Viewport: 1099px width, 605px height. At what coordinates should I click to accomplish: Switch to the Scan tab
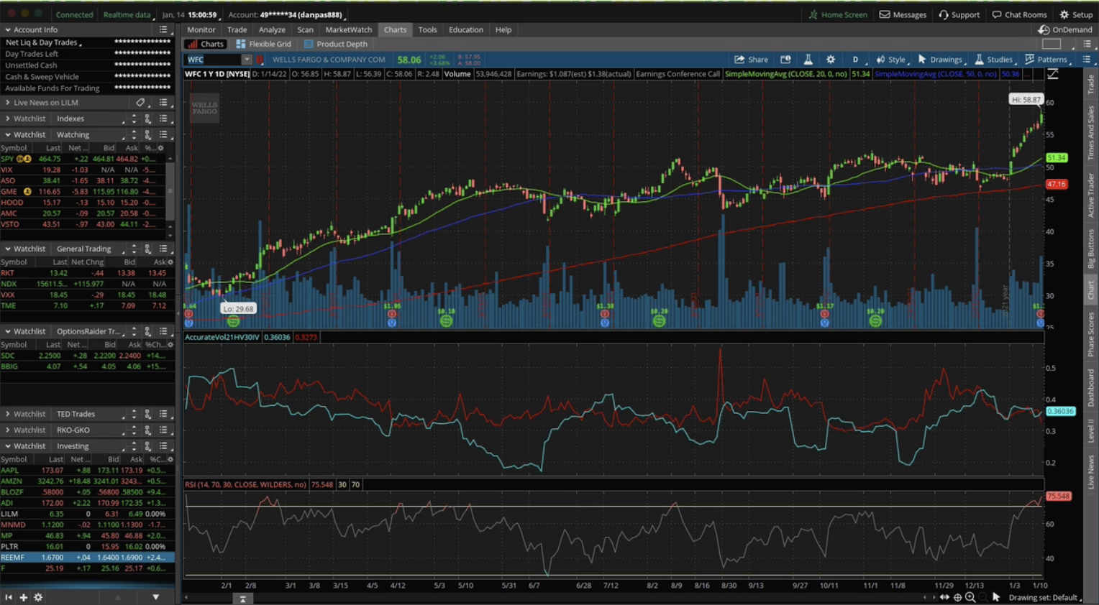tap(305, 29)
